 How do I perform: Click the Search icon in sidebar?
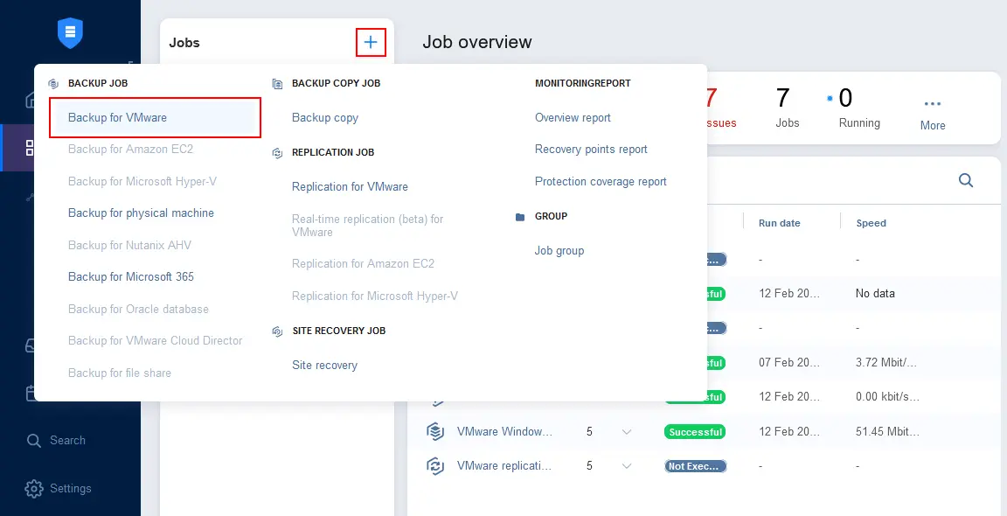(33, 441)
